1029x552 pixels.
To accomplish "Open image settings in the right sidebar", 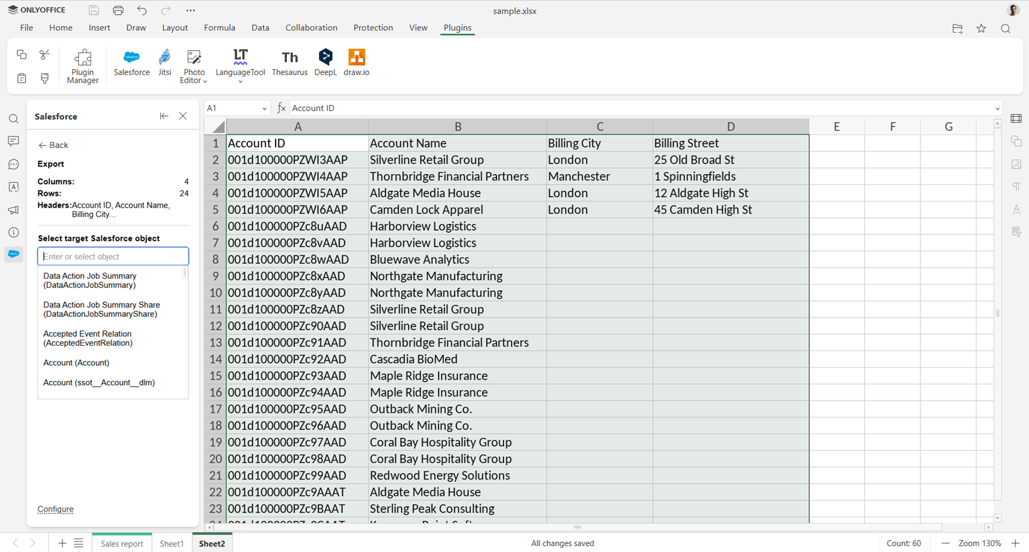I will coord(1016,164).
